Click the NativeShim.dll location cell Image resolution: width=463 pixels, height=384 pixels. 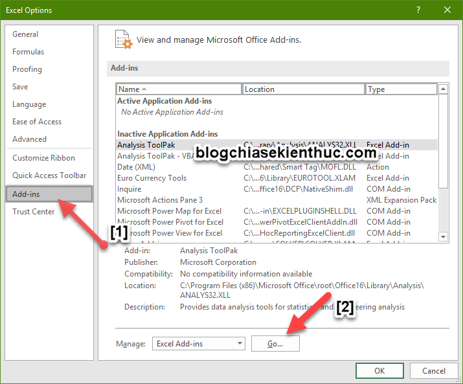299,189
